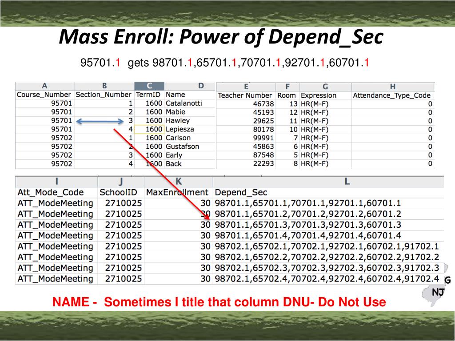Select teacher number 45193 cell
The width and height of the screenshot is (455, 341).
pyautogui.click(x=246, y=112)
